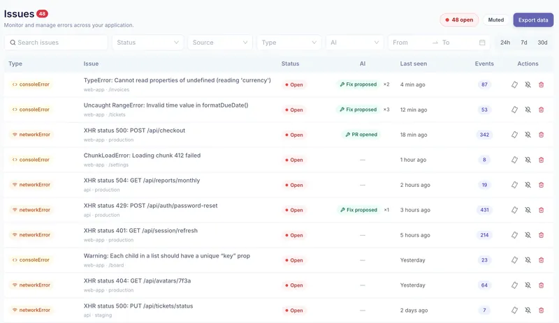
Task: Delete the ChunkLoadError chunk 412 issue
Action: pos(541,160)
